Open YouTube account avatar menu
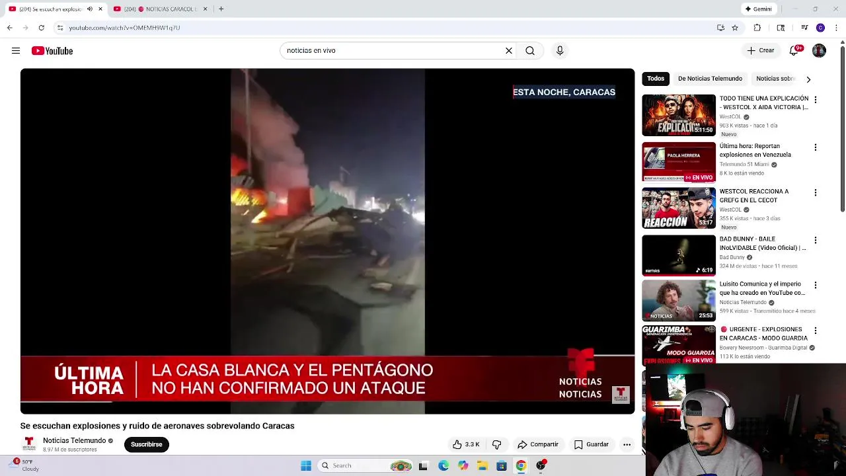The image size is (846, 476). point(819,50)
